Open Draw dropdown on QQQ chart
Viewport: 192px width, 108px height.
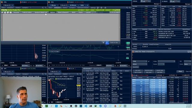click(51, 74)
